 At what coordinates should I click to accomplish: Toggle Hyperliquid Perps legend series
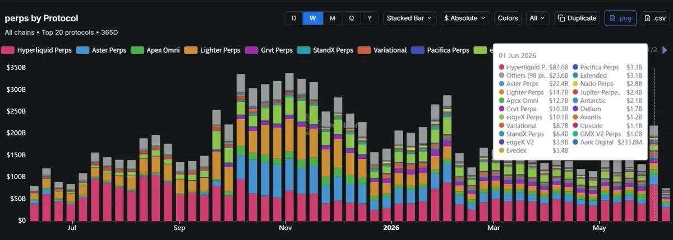tap(38, 50)
